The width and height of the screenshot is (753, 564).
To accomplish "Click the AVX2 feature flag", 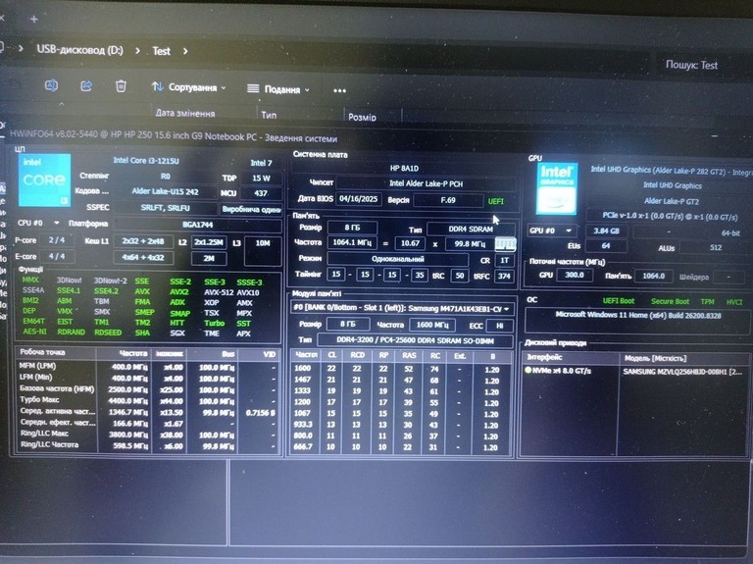I will point(179,291).
